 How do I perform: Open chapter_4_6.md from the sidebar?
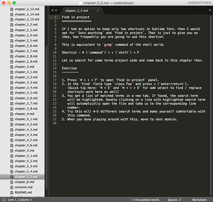coord(26,145)
